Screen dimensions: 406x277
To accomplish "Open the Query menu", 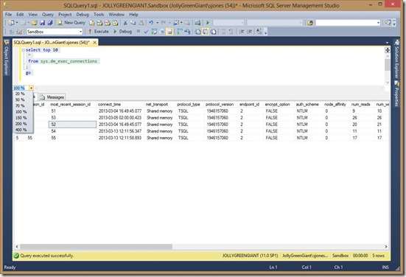I will point(48,15).
